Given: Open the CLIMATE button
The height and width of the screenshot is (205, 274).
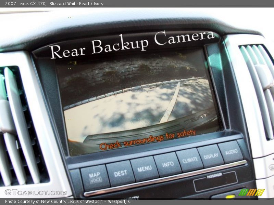Looking at the screenshot, I should point(190,160).
